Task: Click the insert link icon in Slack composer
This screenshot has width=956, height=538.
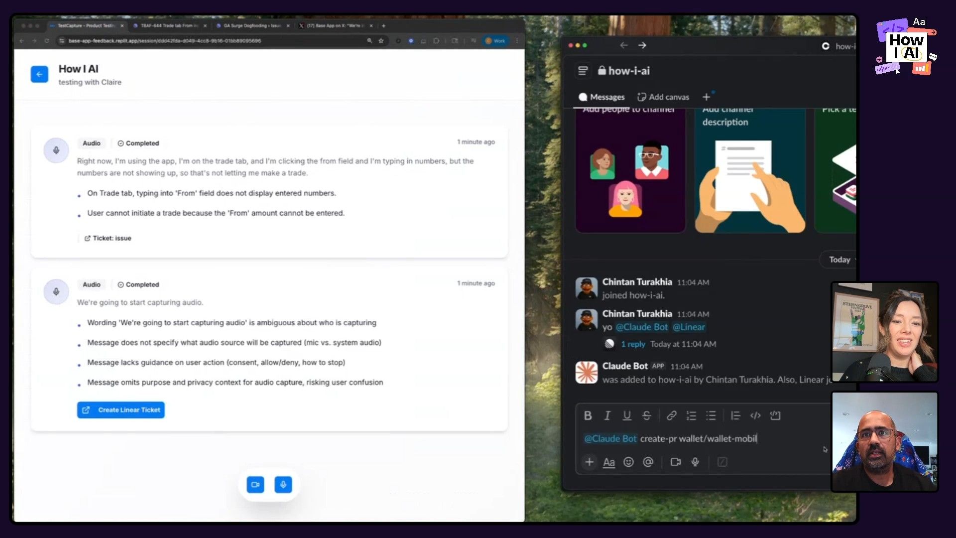Action: (672, 415)
